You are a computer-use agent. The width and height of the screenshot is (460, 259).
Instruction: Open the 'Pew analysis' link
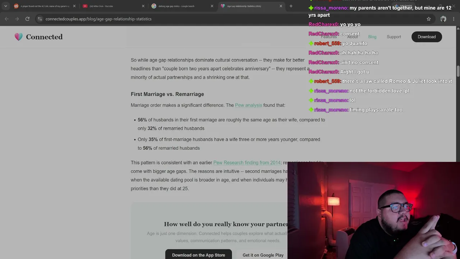click(x=248, y=105)
